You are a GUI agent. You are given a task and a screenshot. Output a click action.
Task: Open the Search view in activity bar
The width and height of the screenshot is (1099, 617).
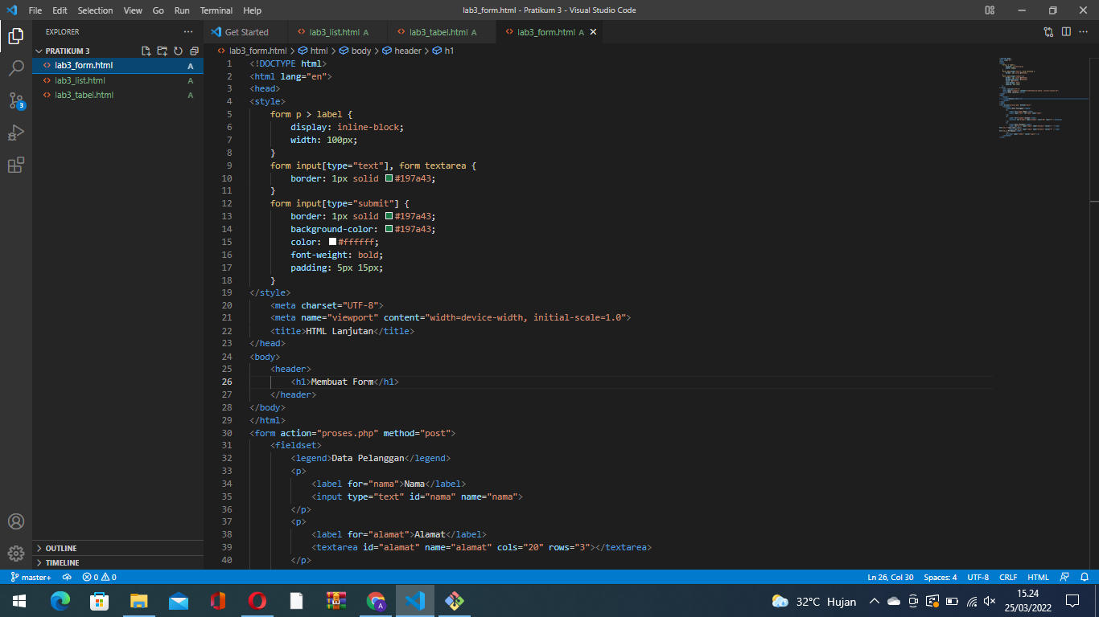16,67
